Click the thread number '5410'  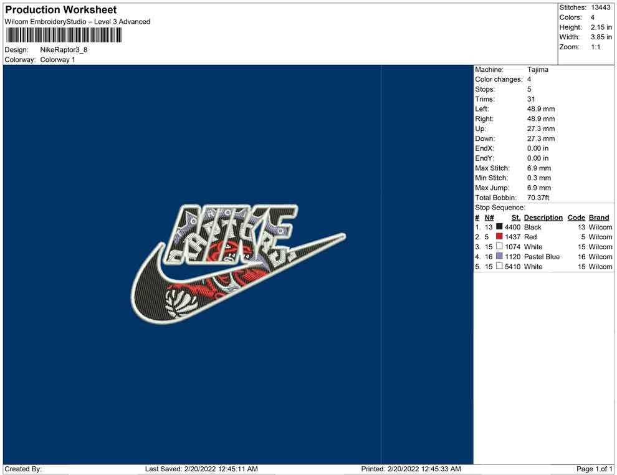513,266
